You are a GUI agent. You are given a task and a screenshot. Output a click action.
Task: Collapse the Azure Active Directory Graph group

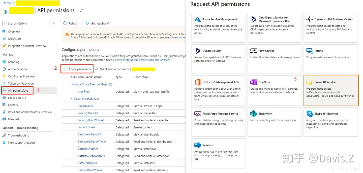pos(72,84)
